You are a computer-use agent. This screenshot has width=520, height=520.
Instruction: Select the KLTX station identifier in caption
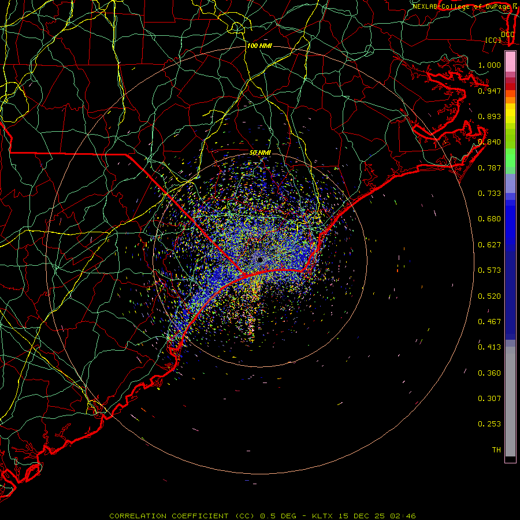click(324, 516)
